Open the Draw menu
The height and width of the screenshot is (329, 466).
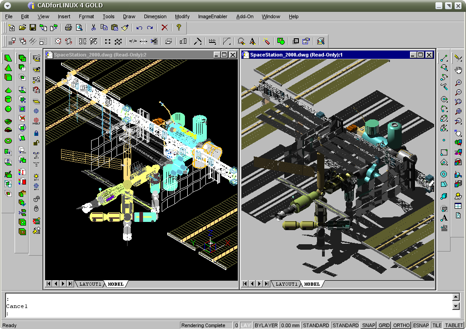coord(129,17)
